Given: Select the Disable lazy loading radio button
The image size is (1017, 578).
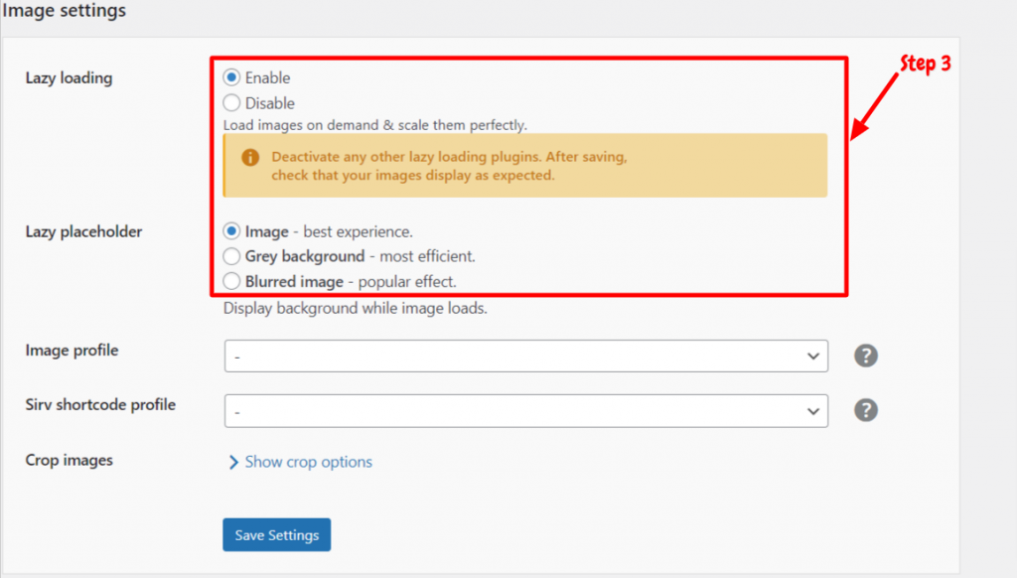Looking at the screenshot, I should tap(231, 103).
